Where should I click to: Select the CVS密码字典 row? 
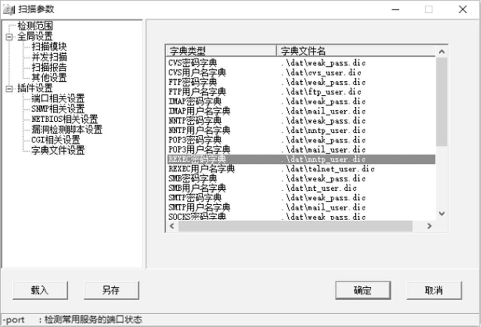point(301,63)
